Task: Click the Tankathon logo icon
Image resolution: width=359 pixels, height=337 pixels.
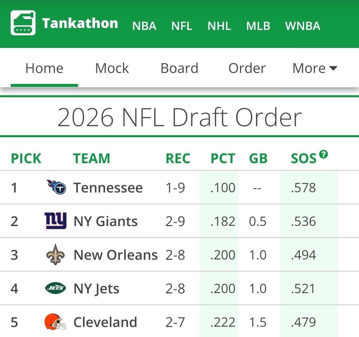Action: [x=23, y=23]
